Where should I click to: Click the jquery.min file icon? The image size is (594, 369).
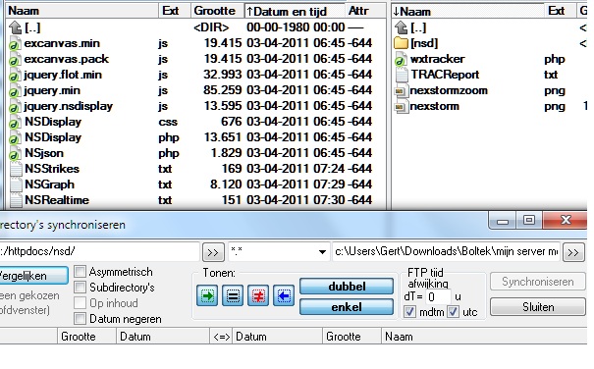pyautogui.click(x=15, y=90)
